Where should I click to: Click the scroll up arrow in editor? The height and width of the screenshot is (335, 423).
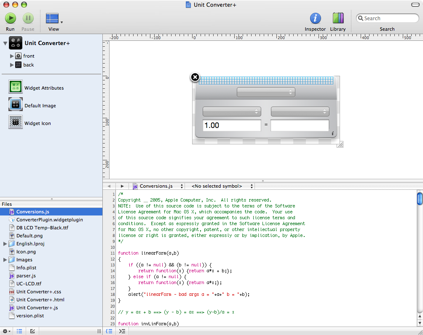420,316
